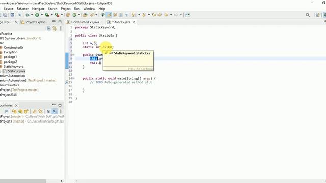Open the Run button dropdown arrow
326x183 pixels.
coord(42,15)
